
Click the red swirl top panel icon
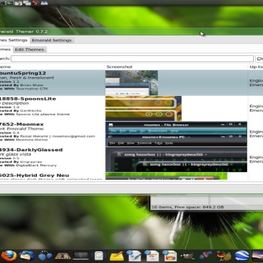click(36, 3)
